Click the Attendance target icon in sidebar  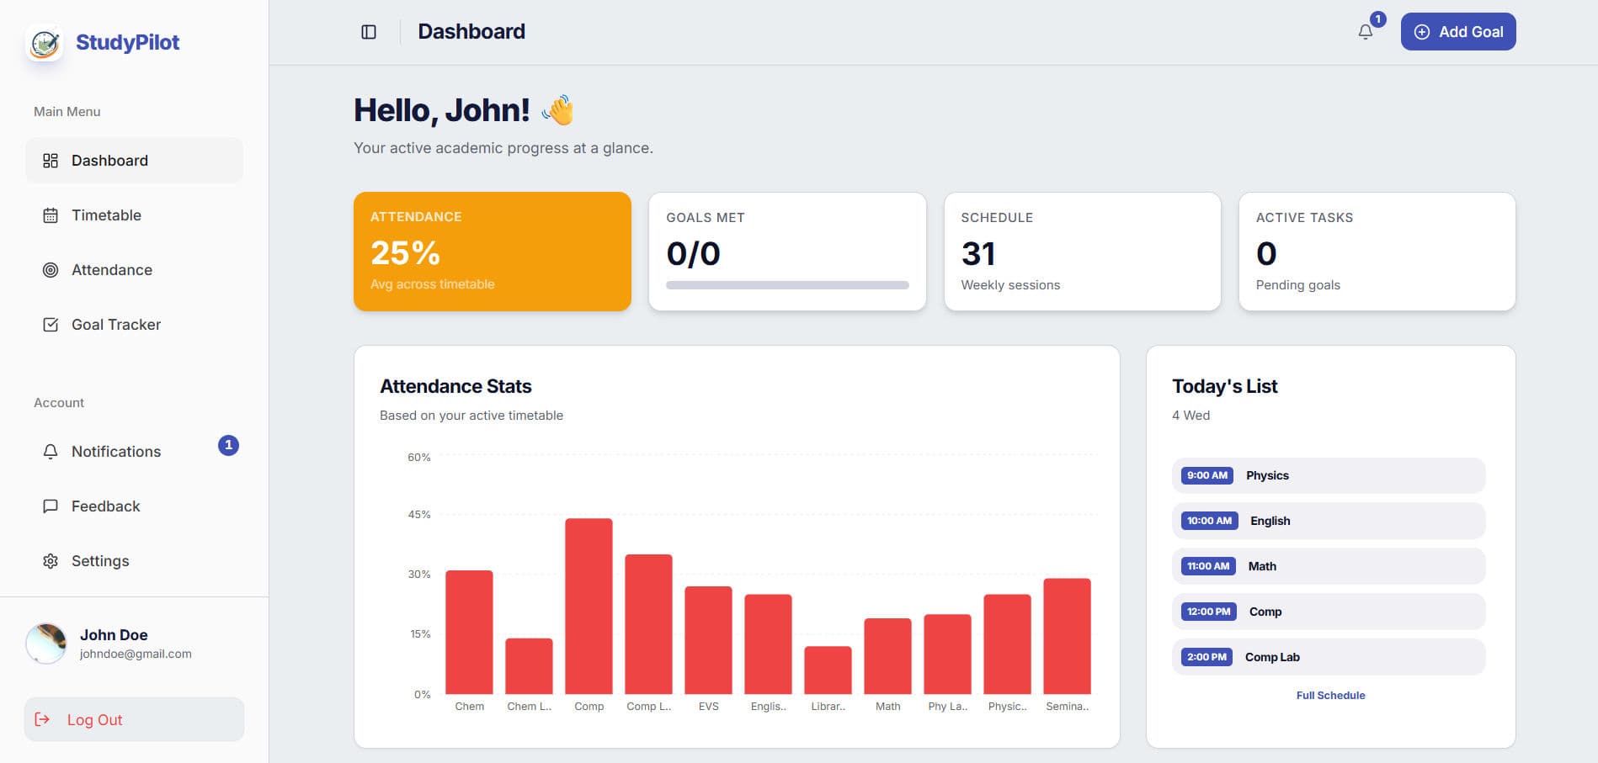tap(51, 270)
